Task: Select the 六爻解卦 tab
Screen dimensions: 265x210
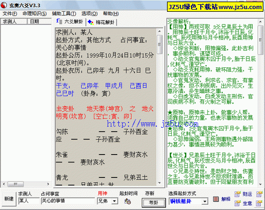Action: point(70,22)
